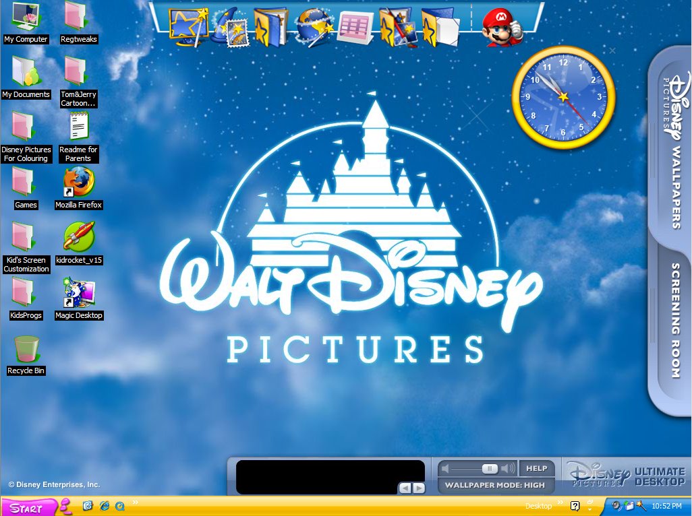Click the volume slider handle
692x516 pixels.
point(490,468)
